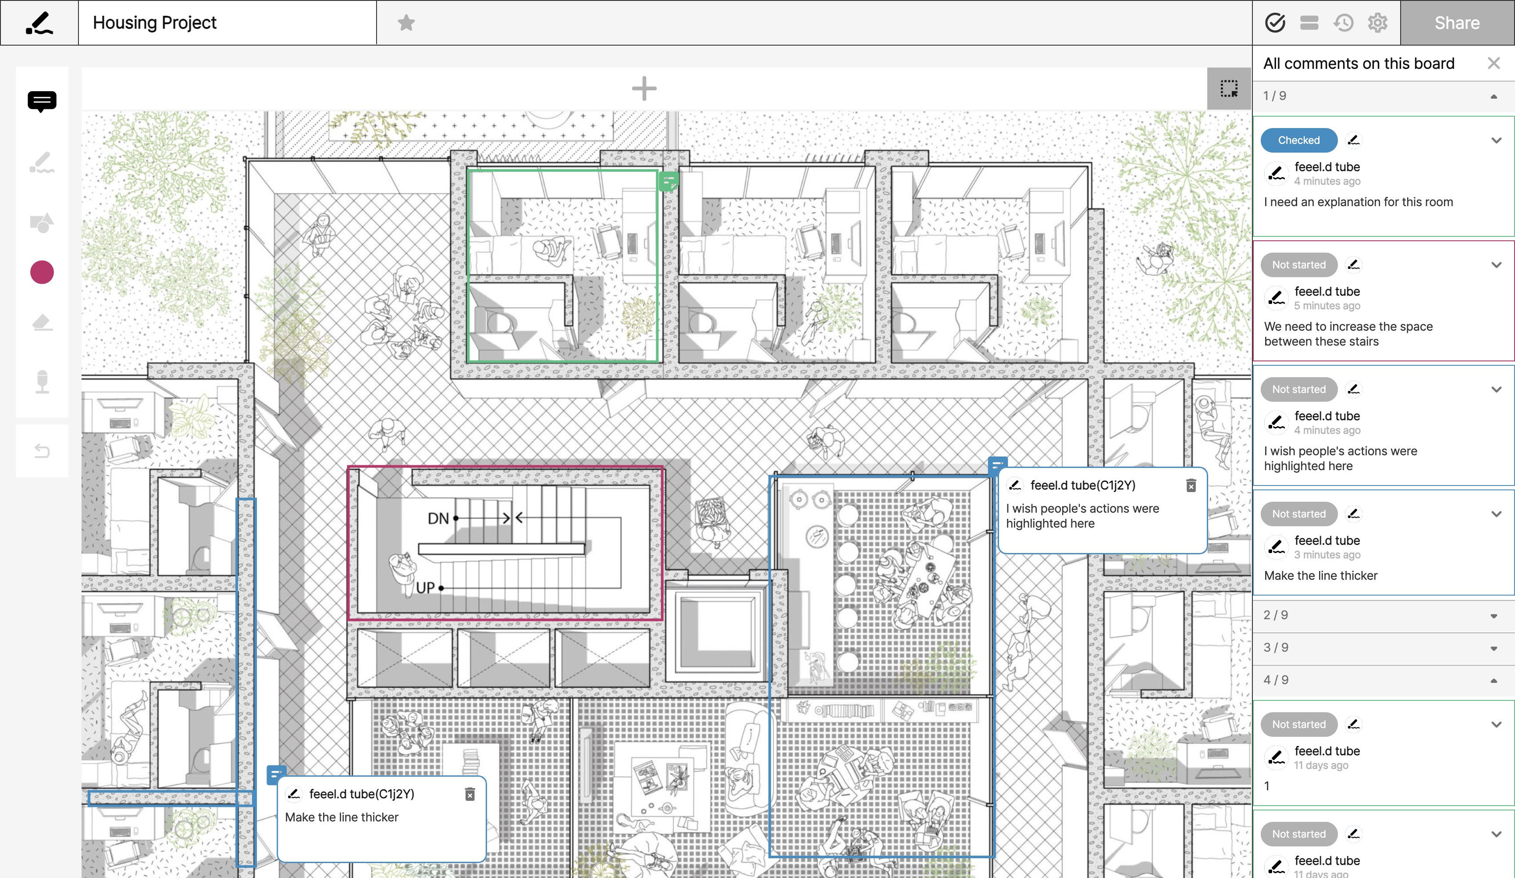Click pen icon beside Checked status
The image size is (1515, 878).
pos(1353,140)
